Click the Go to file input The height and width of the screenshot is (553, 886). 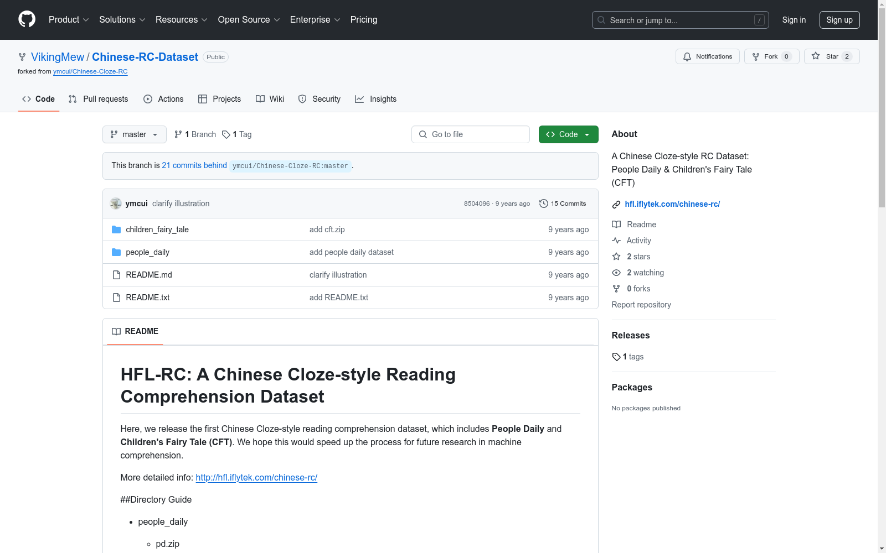point(471,134)
